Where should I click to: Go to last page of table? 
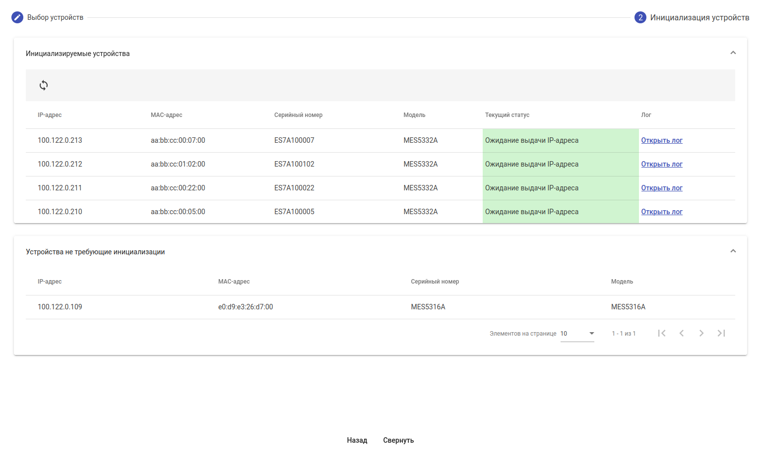[x=721, y=333]
